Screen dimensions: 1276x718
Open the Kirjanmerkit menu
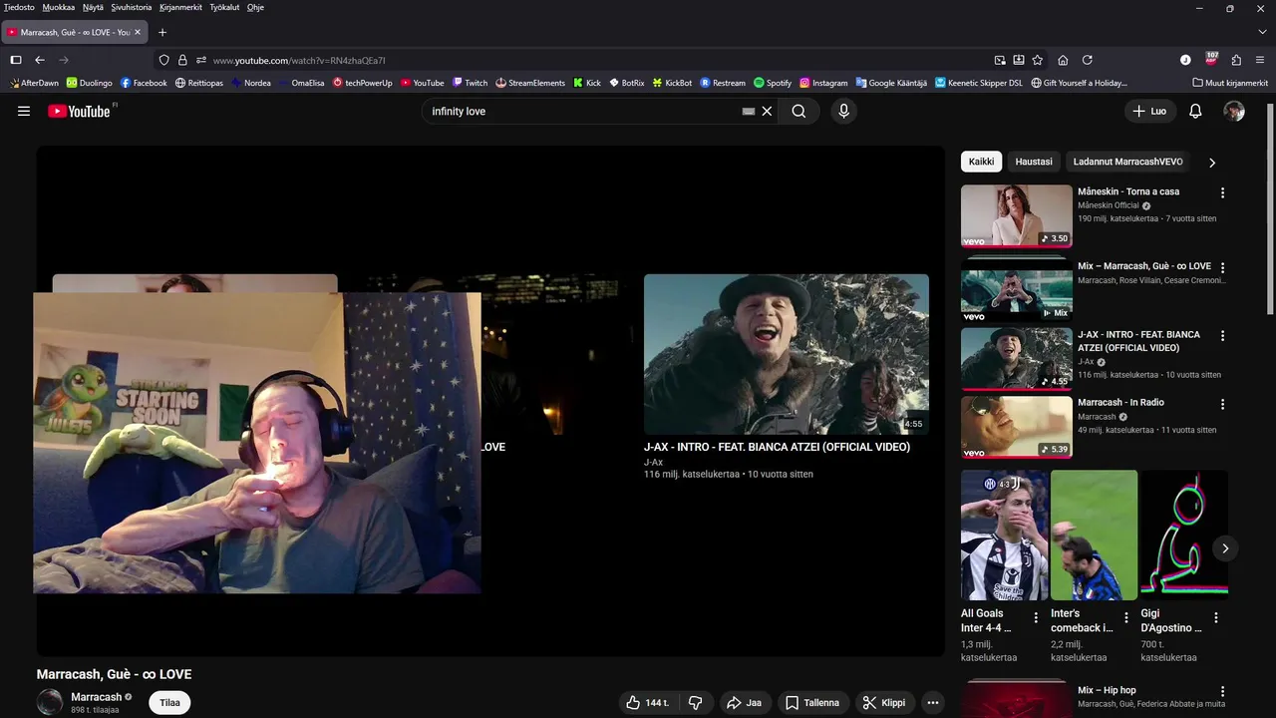180,7
